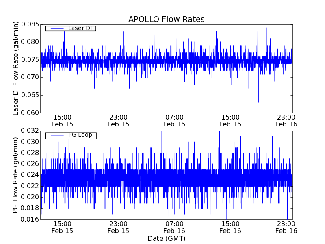
Task: Pick the 07:00 Feb 16 tick under top plot
Action: (174, 120)
